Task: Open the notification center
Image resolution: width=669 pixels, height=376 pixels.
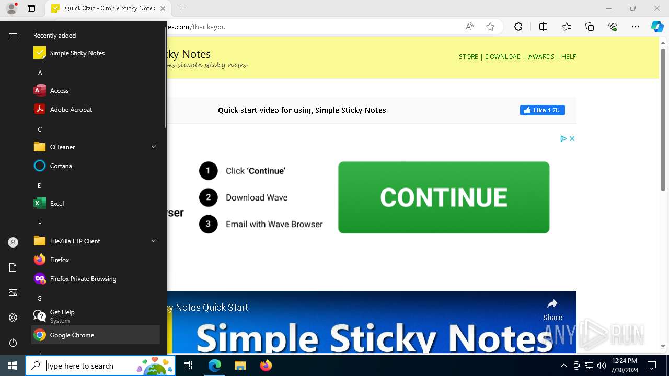Action: click(652, 366)
